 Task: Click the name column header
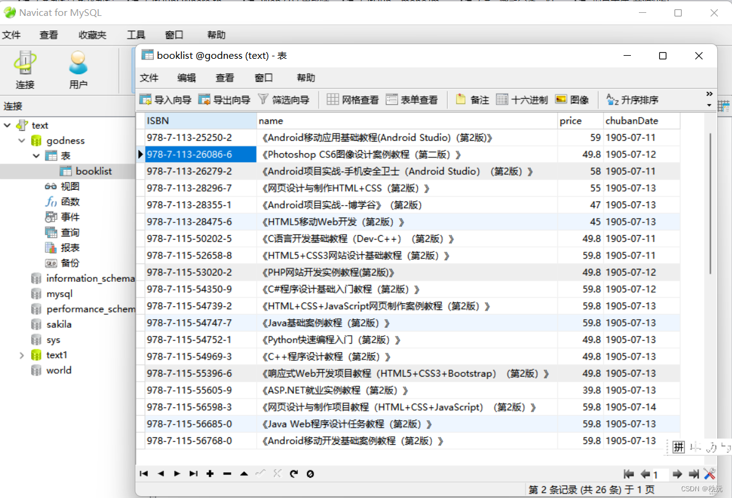click(407, 121)
